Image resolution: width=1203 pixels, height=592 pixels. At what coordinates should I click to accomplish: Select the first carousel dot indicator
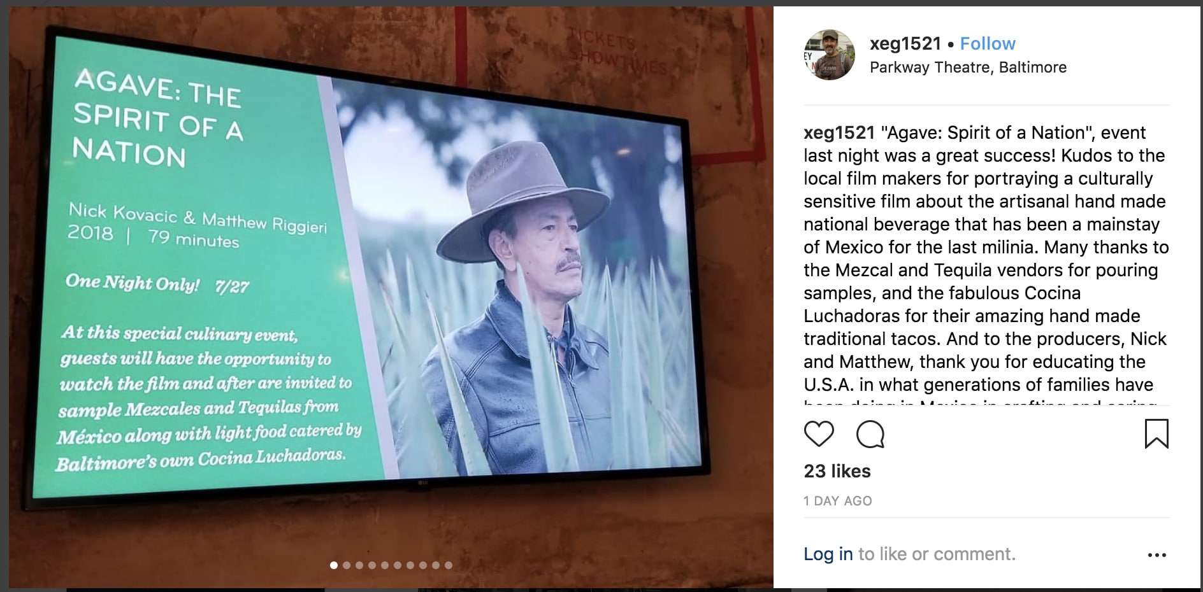pyautogui.click(x=334, y=565)
